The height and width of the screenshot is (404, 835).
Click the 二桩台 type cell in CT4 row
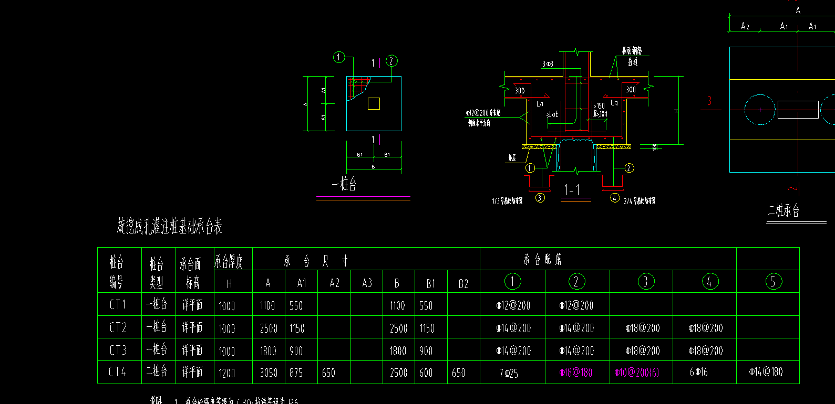pos(157,371)
